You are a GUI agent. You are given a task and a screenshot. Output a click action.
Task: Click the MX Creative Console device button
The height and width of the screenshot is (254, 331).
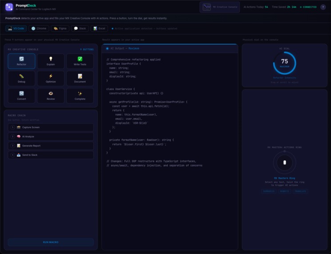pyautogui.click(x=219, y=7)
